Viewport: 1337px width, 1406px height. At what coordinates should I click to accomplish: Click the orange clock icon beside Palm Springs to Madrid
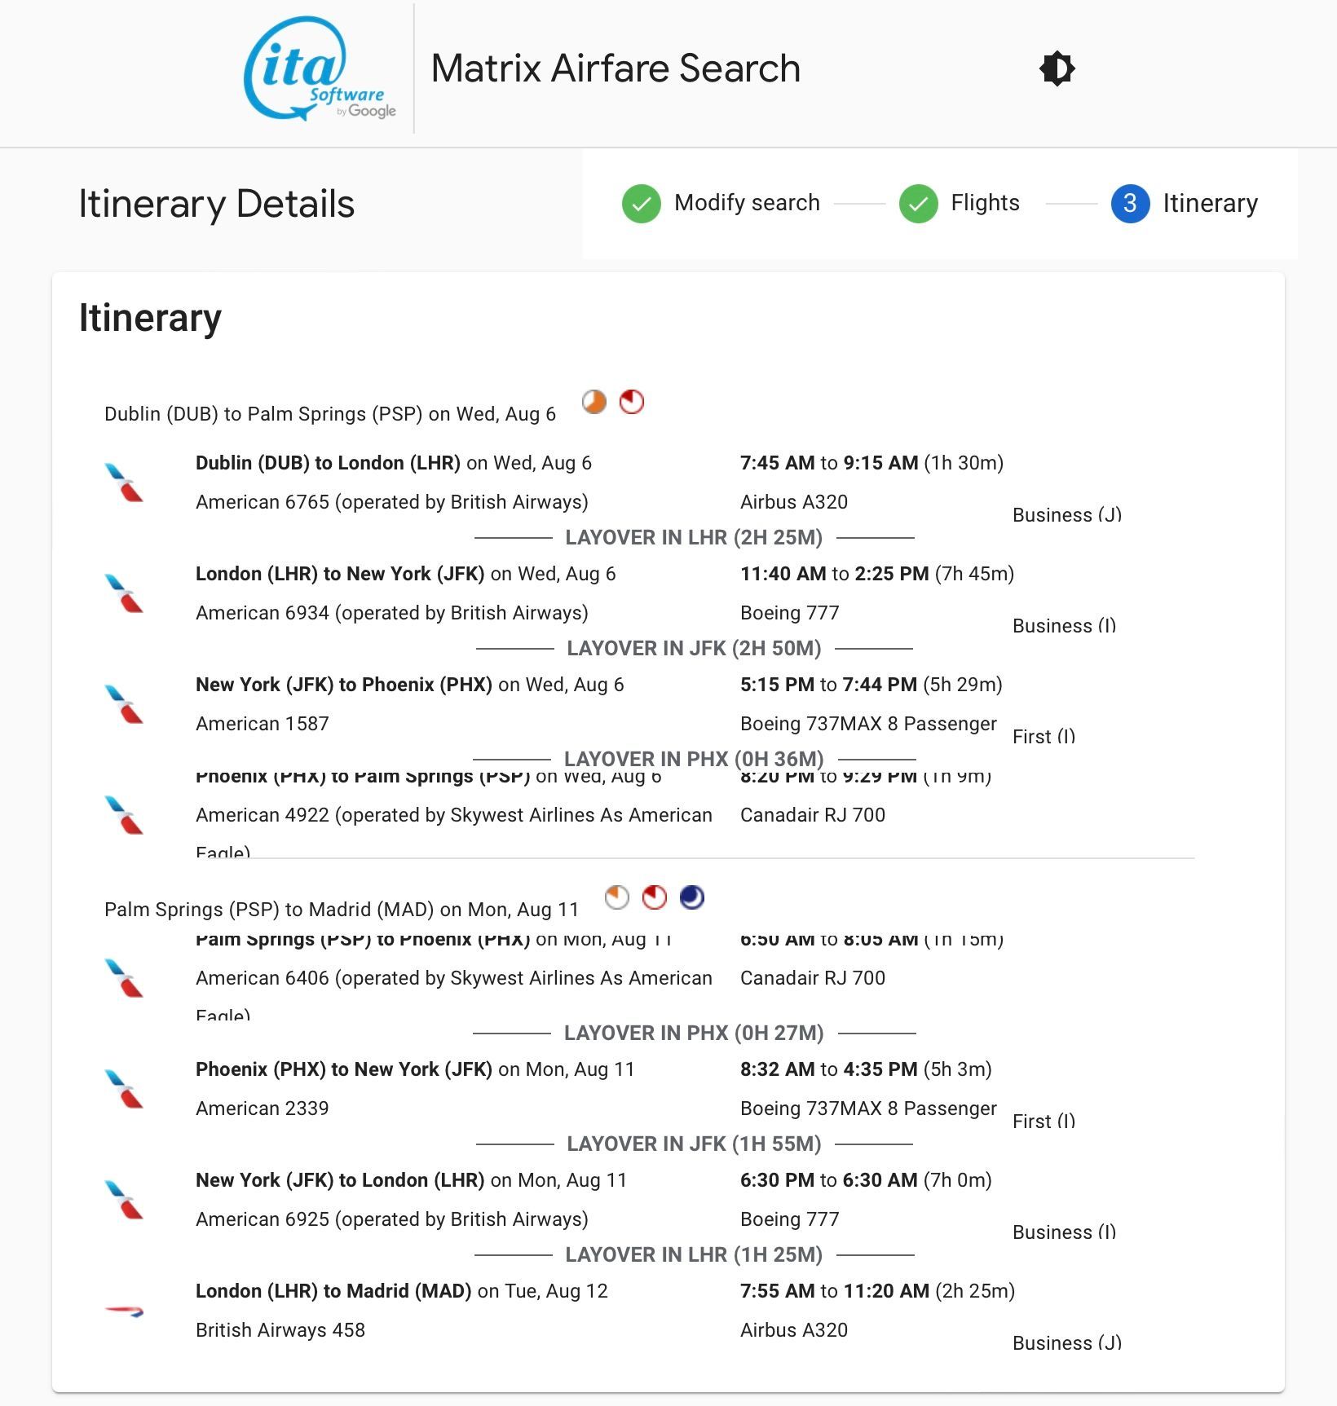617,897
